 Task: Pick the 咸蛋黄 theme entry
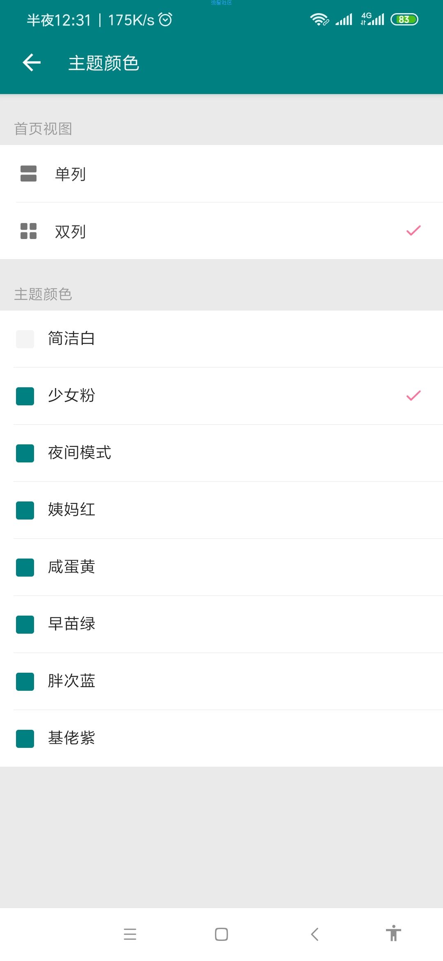[221, 567]
